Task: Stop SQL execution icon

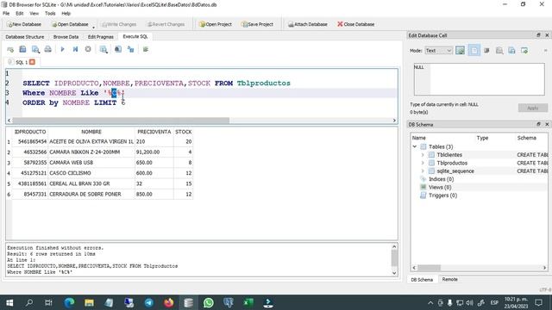Action: click(88, 49)
